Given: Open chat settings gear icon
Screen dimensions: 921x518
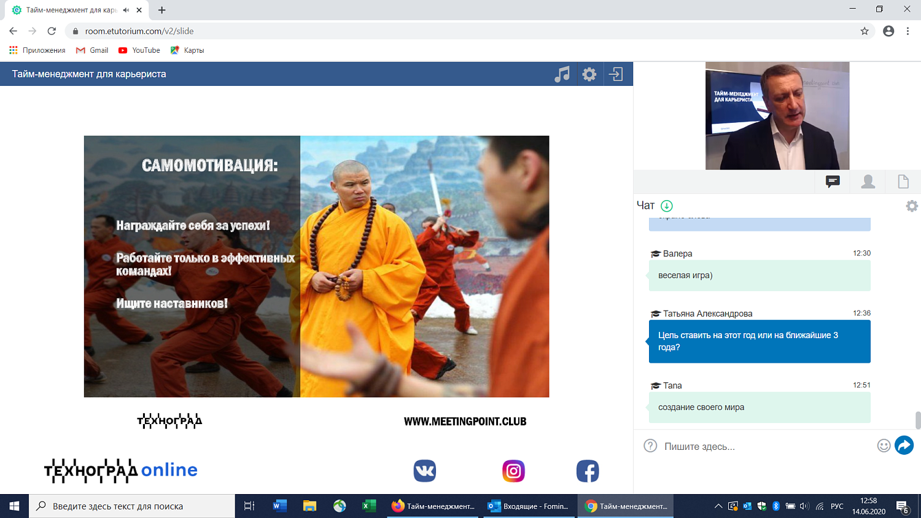Looking at the screenshot, I should click(x=912, y=206).
